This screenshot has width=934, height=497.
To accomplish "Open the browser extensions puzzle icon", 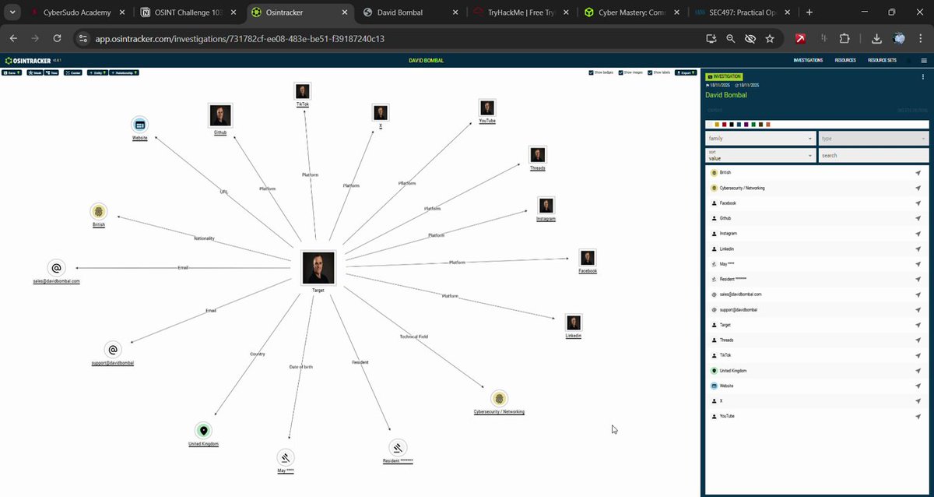I will [x=844, y=38].
